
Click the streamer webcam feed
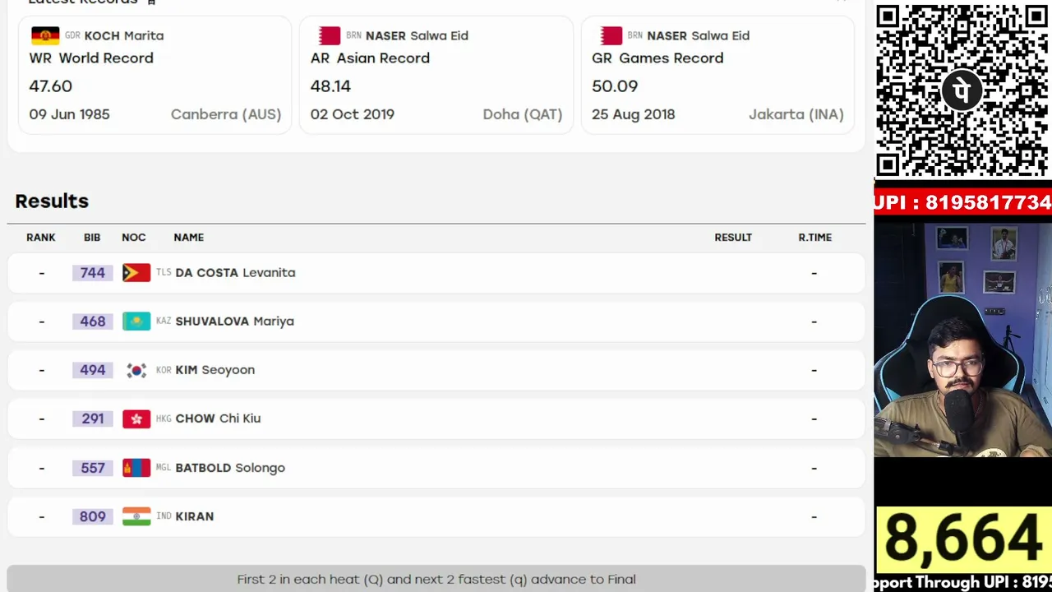pos(962,340)
